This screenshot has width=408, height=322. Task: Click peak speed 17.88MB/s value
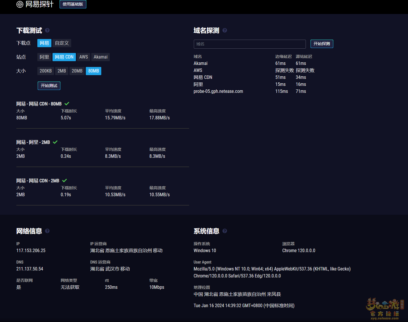pyautogui.click(x=160, y=118)
